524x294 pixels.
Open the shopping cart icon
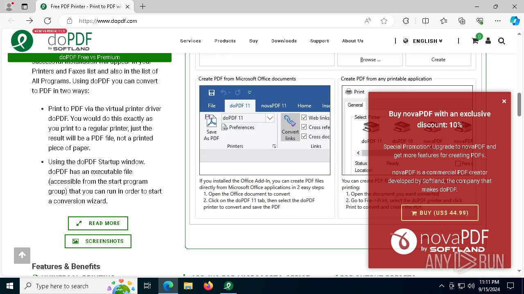pos(475,41)
